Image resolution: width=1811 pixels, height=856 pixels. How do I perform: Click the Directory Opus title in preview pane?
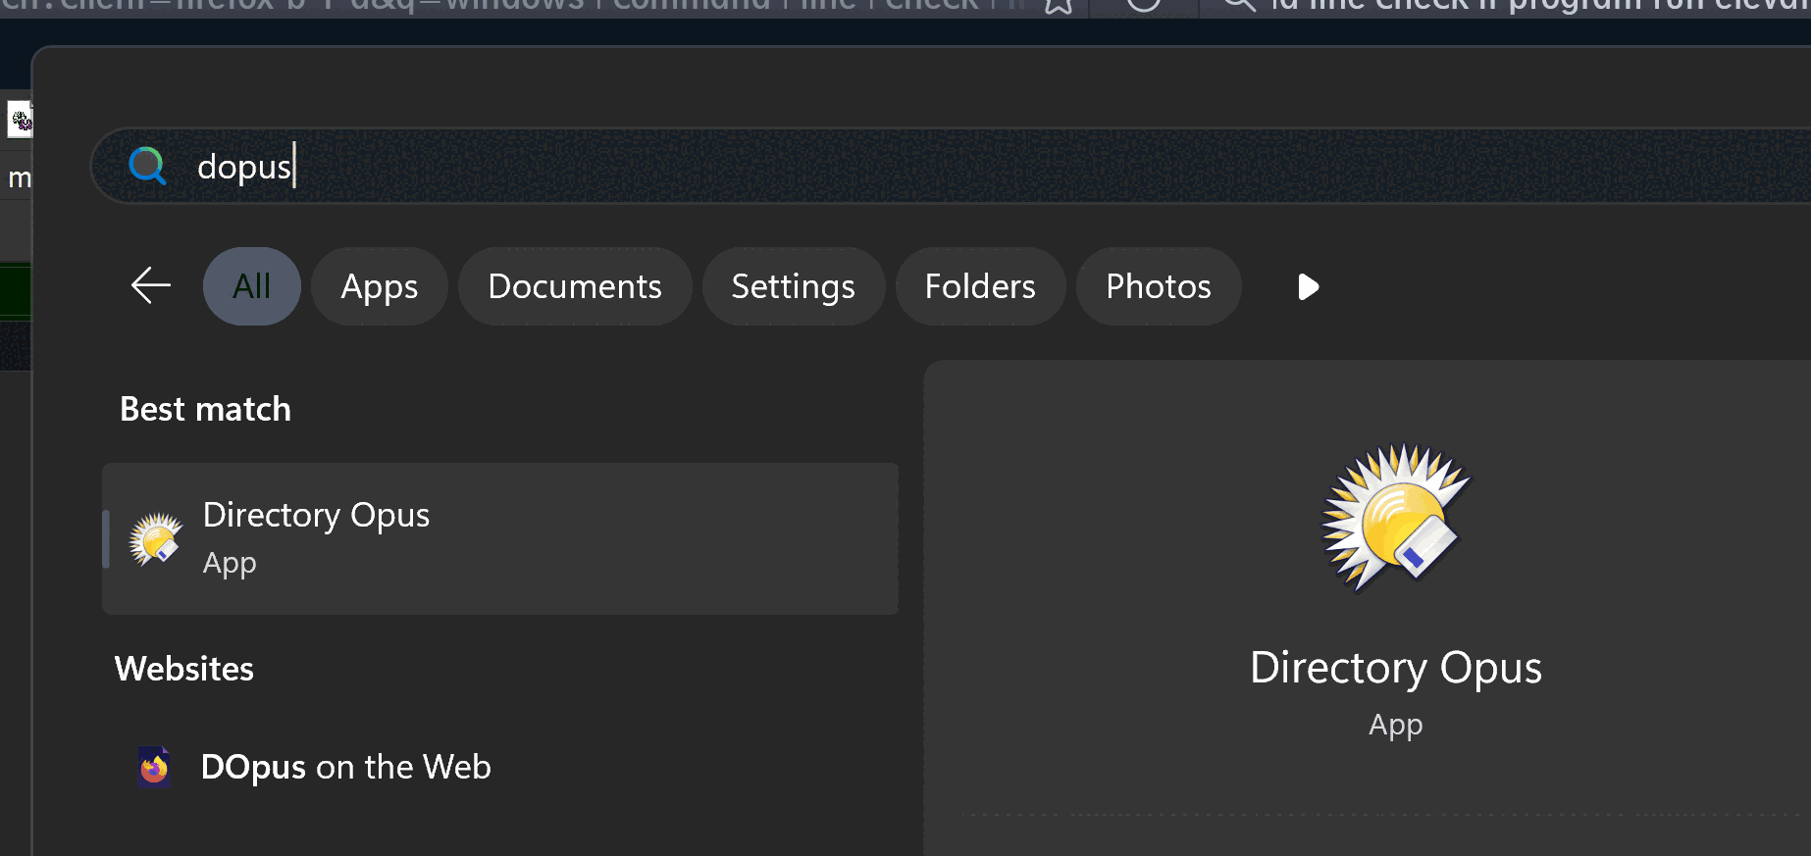click(x=1395, y=668)
